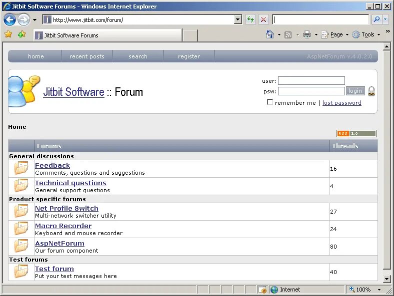Open the Favorites Center star icon

point(8,34)
